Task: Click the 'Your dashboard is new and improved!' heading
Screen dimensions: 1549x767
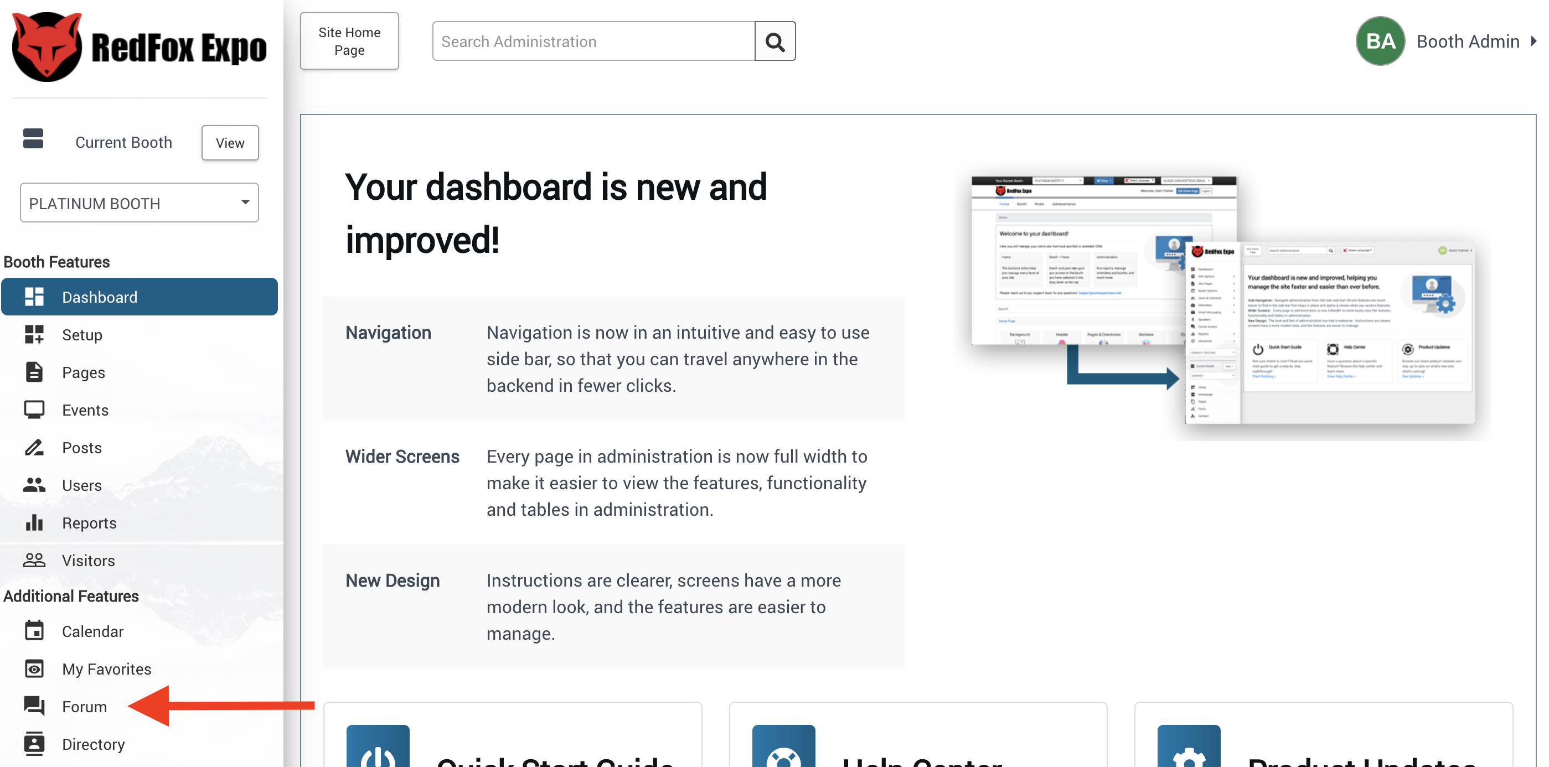Action: tap(556, 213)
